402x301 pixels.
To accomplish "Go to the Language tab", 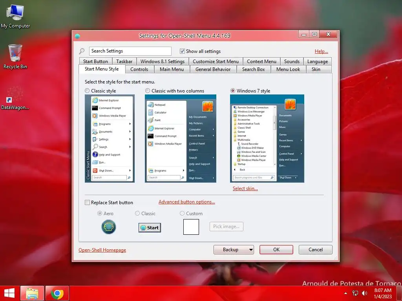I will point(317,62).
